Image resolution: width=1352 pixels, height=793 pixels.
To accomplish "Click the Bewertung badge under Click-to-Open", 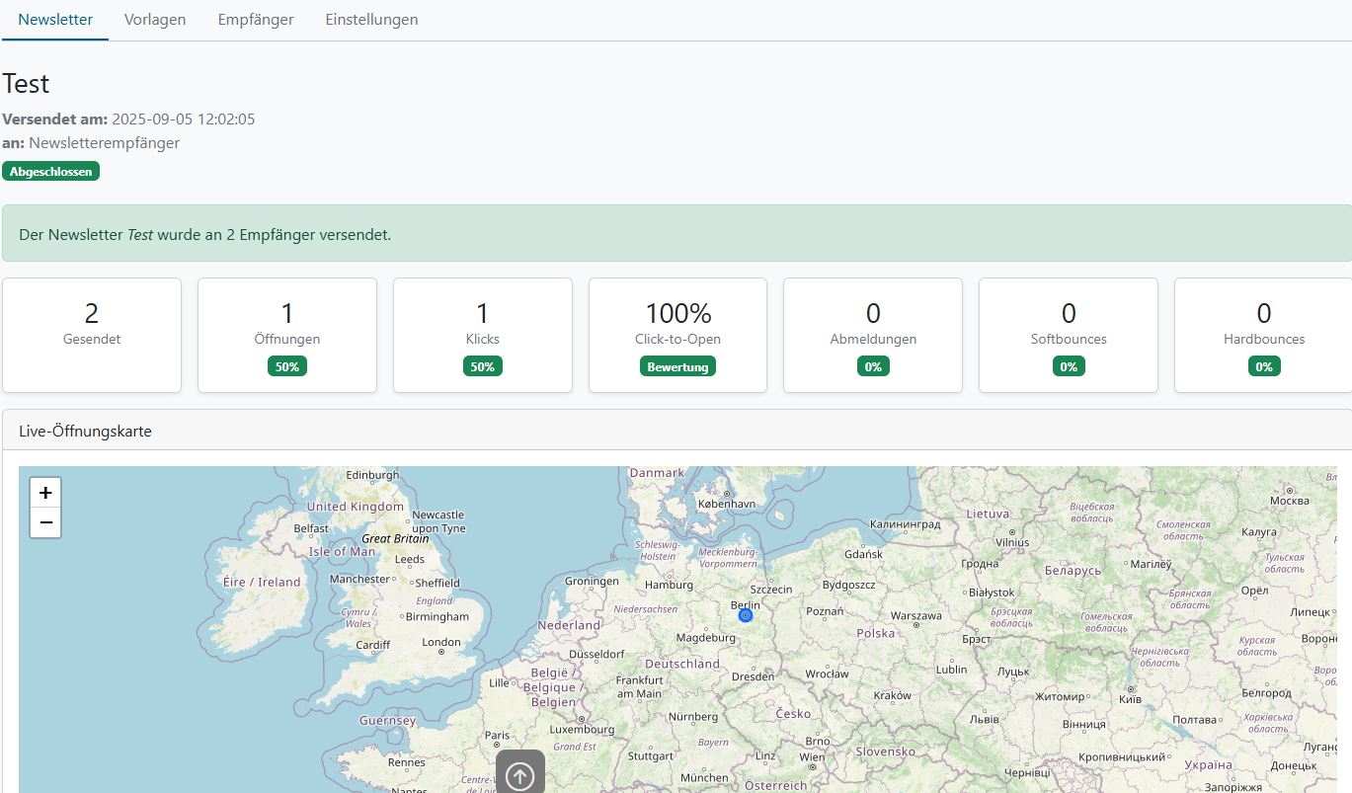I will click(x=677, y=365).
